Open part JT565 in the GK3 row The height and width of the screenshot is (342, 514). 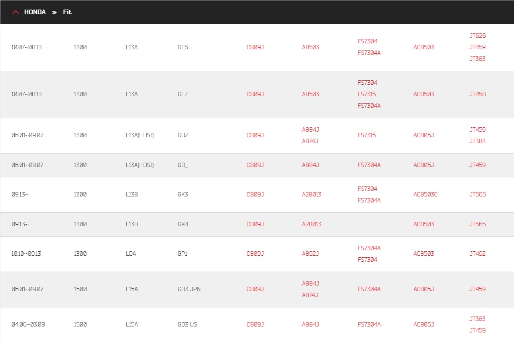pos(478,194)
